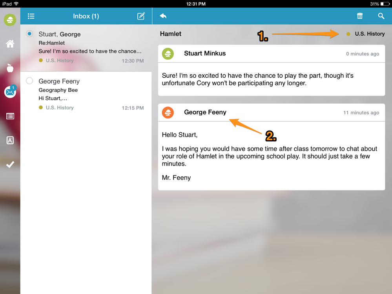Tap the 12:30 PM timestamp
The width and height of the screenshot is (392, 294).
click(x=133, y=61)
